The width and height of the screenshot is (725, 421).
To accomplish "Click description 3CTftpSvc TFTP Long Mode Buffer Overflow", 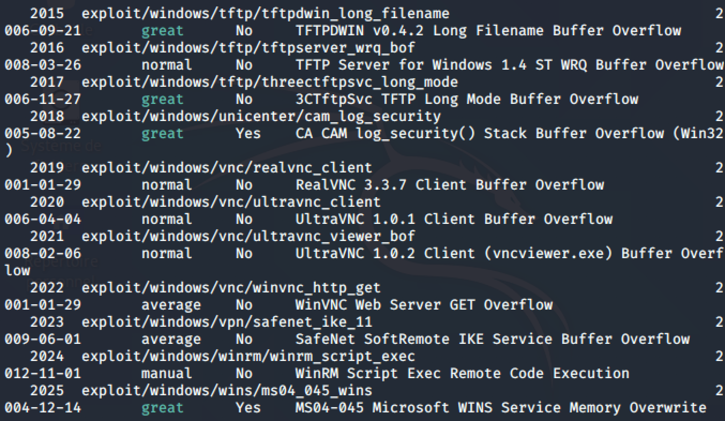I will coord(467,99).
